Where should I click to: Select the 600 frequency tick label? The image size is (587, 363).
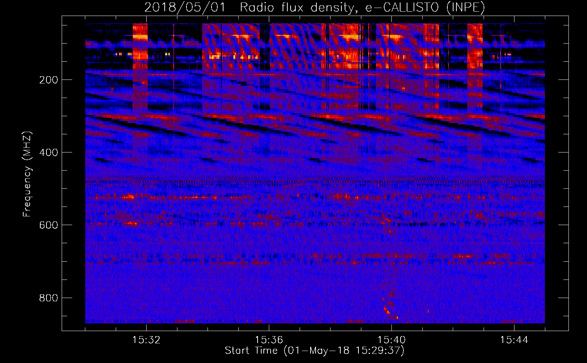click(x=49, y=225)
